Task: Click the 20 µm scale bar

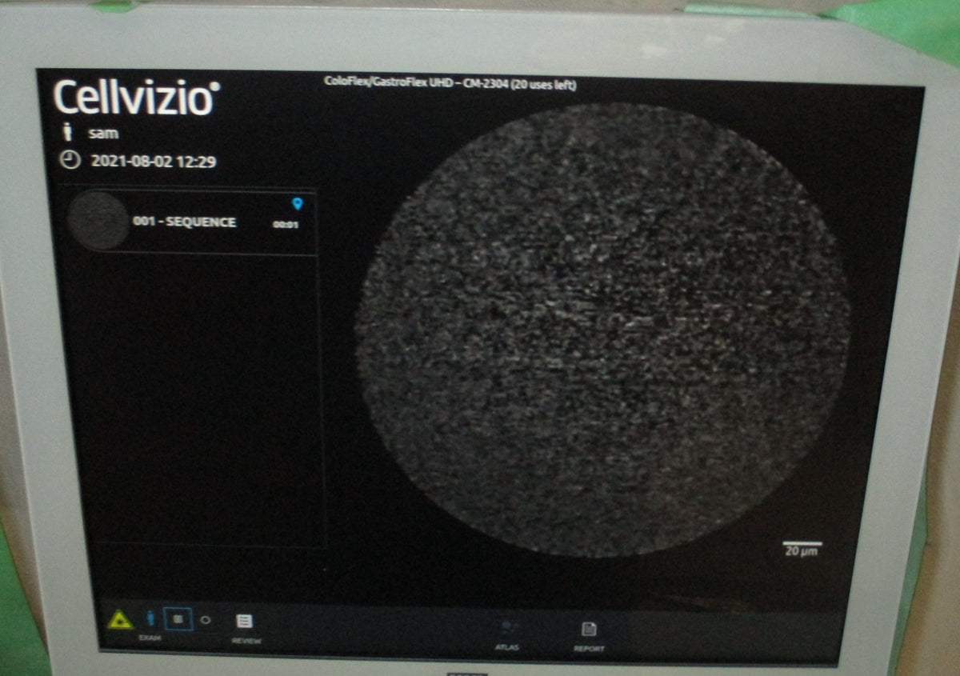Action: (802, 548)
